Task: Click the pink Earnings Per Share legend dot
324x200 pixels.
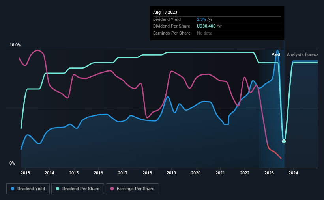Action: [x=112, y=189]
